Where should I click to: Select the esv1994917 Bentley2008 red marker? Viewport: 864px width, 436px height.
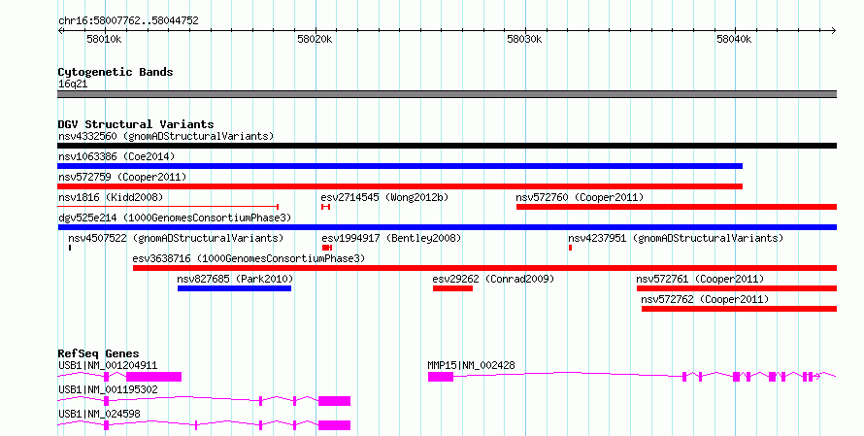click(x=327, y=248)
